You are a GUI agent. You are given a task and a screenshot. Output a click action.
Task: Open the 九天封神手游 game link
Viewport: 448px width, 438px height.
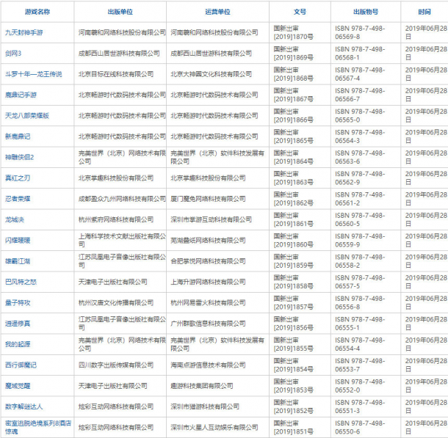click(24, 32)
